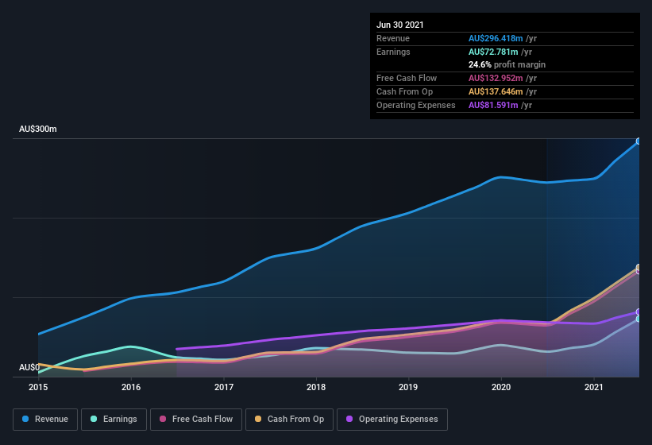Toggle the Free Cash Flow legend button
Viewport: 652px width, 445px height.
[x=196, y=420]
